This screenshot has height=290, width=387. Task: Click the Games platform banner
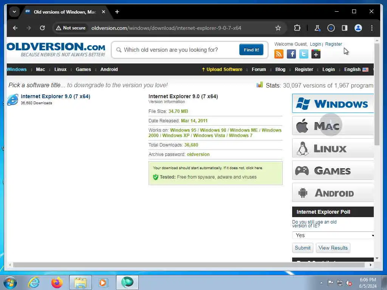tap(333, 170)
